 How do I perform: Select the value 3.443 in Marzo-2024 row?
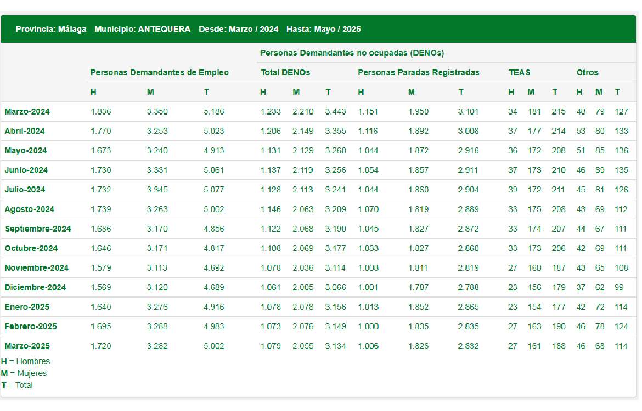pos(335,112)
